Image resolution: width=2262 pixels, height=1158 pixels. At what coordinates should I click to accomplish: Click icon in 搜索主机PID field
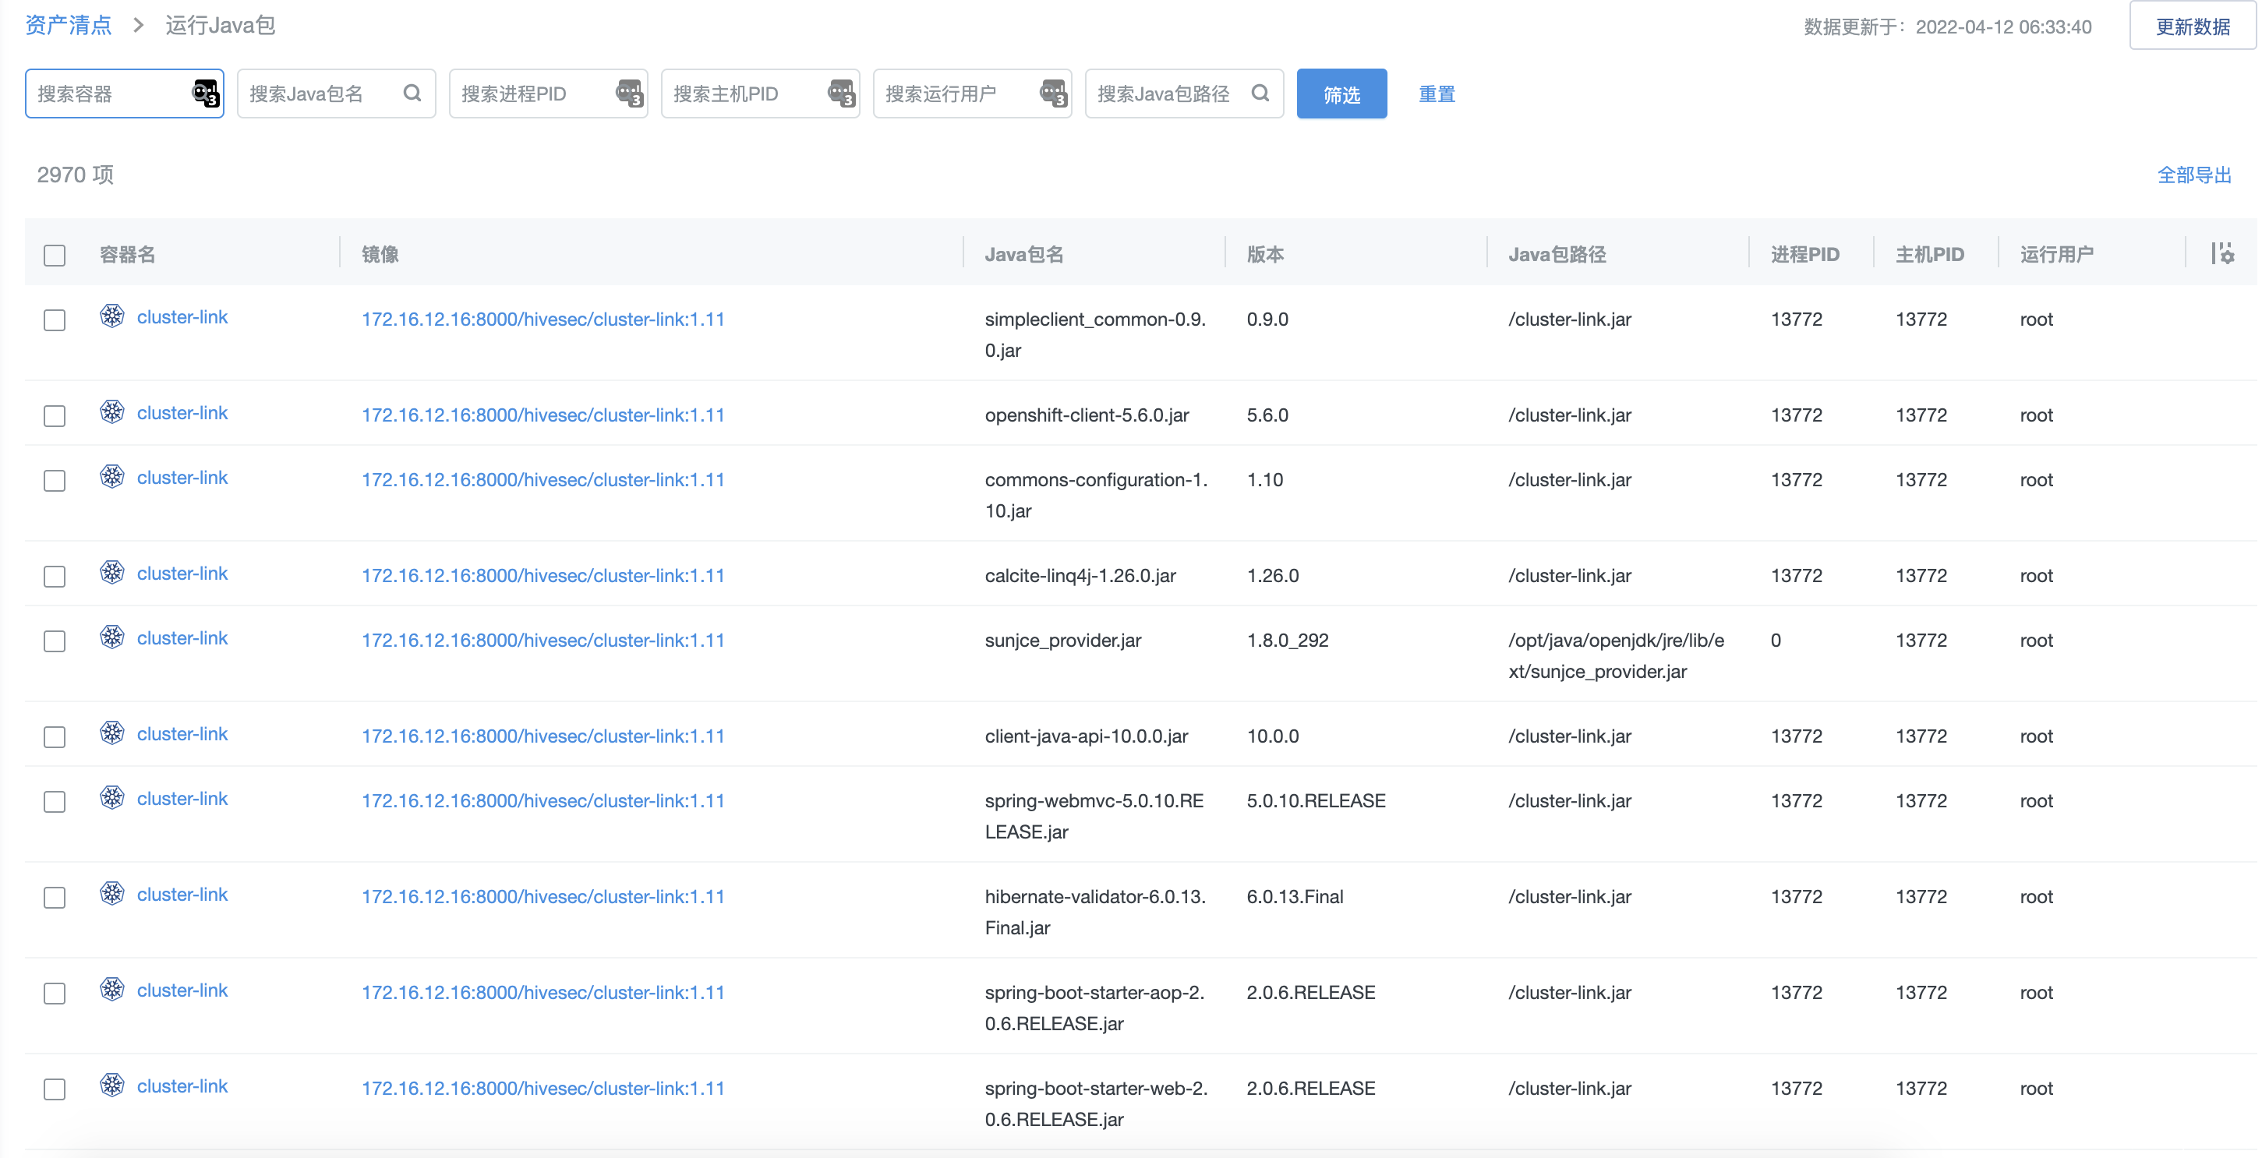841,93
